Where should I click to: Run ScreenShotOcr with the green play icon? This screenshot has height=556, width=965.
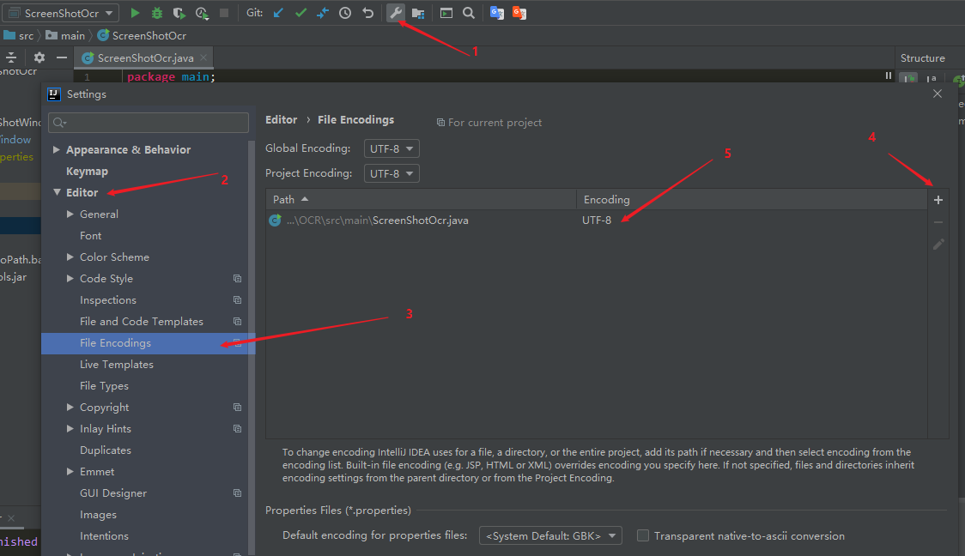click(x=135, y=13)
